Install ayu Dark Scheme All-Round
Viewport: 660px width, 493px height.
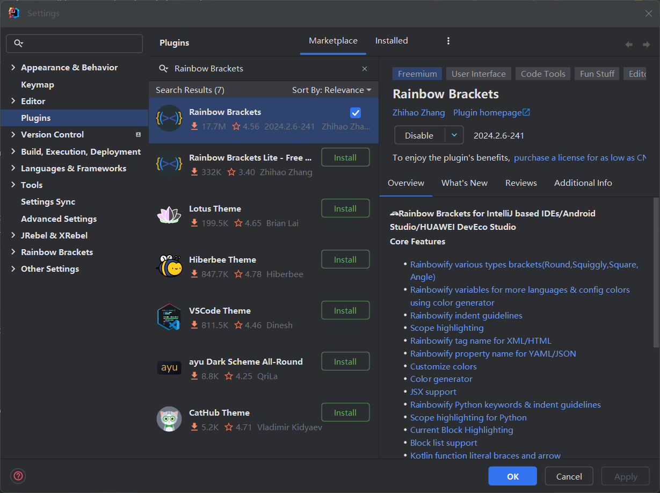[x=345, y=361]
